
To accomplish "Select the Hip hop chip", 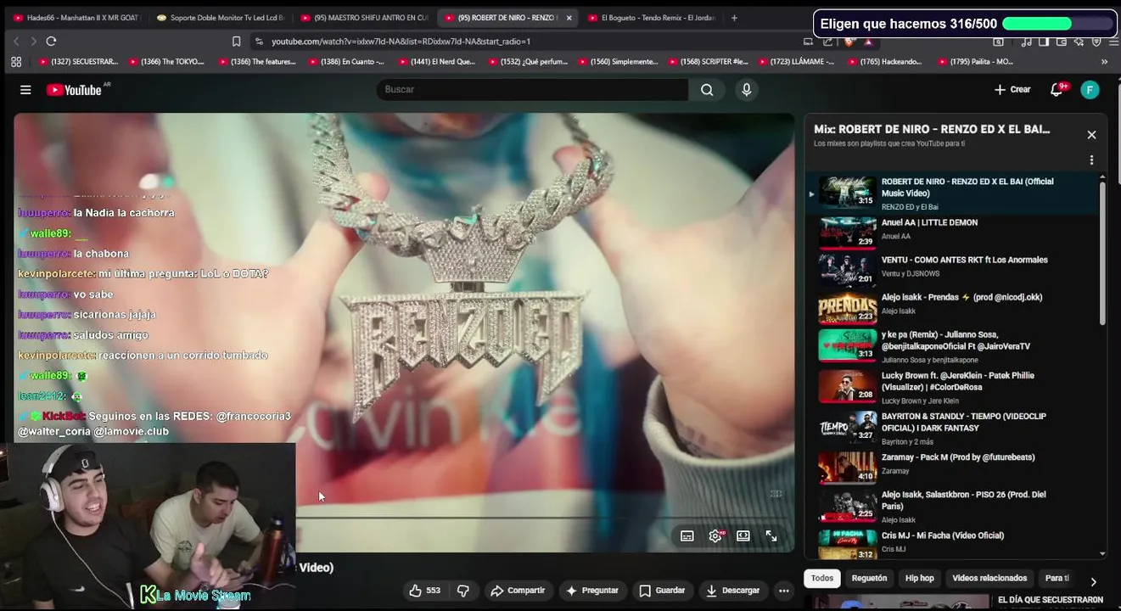I will point(919,579).
